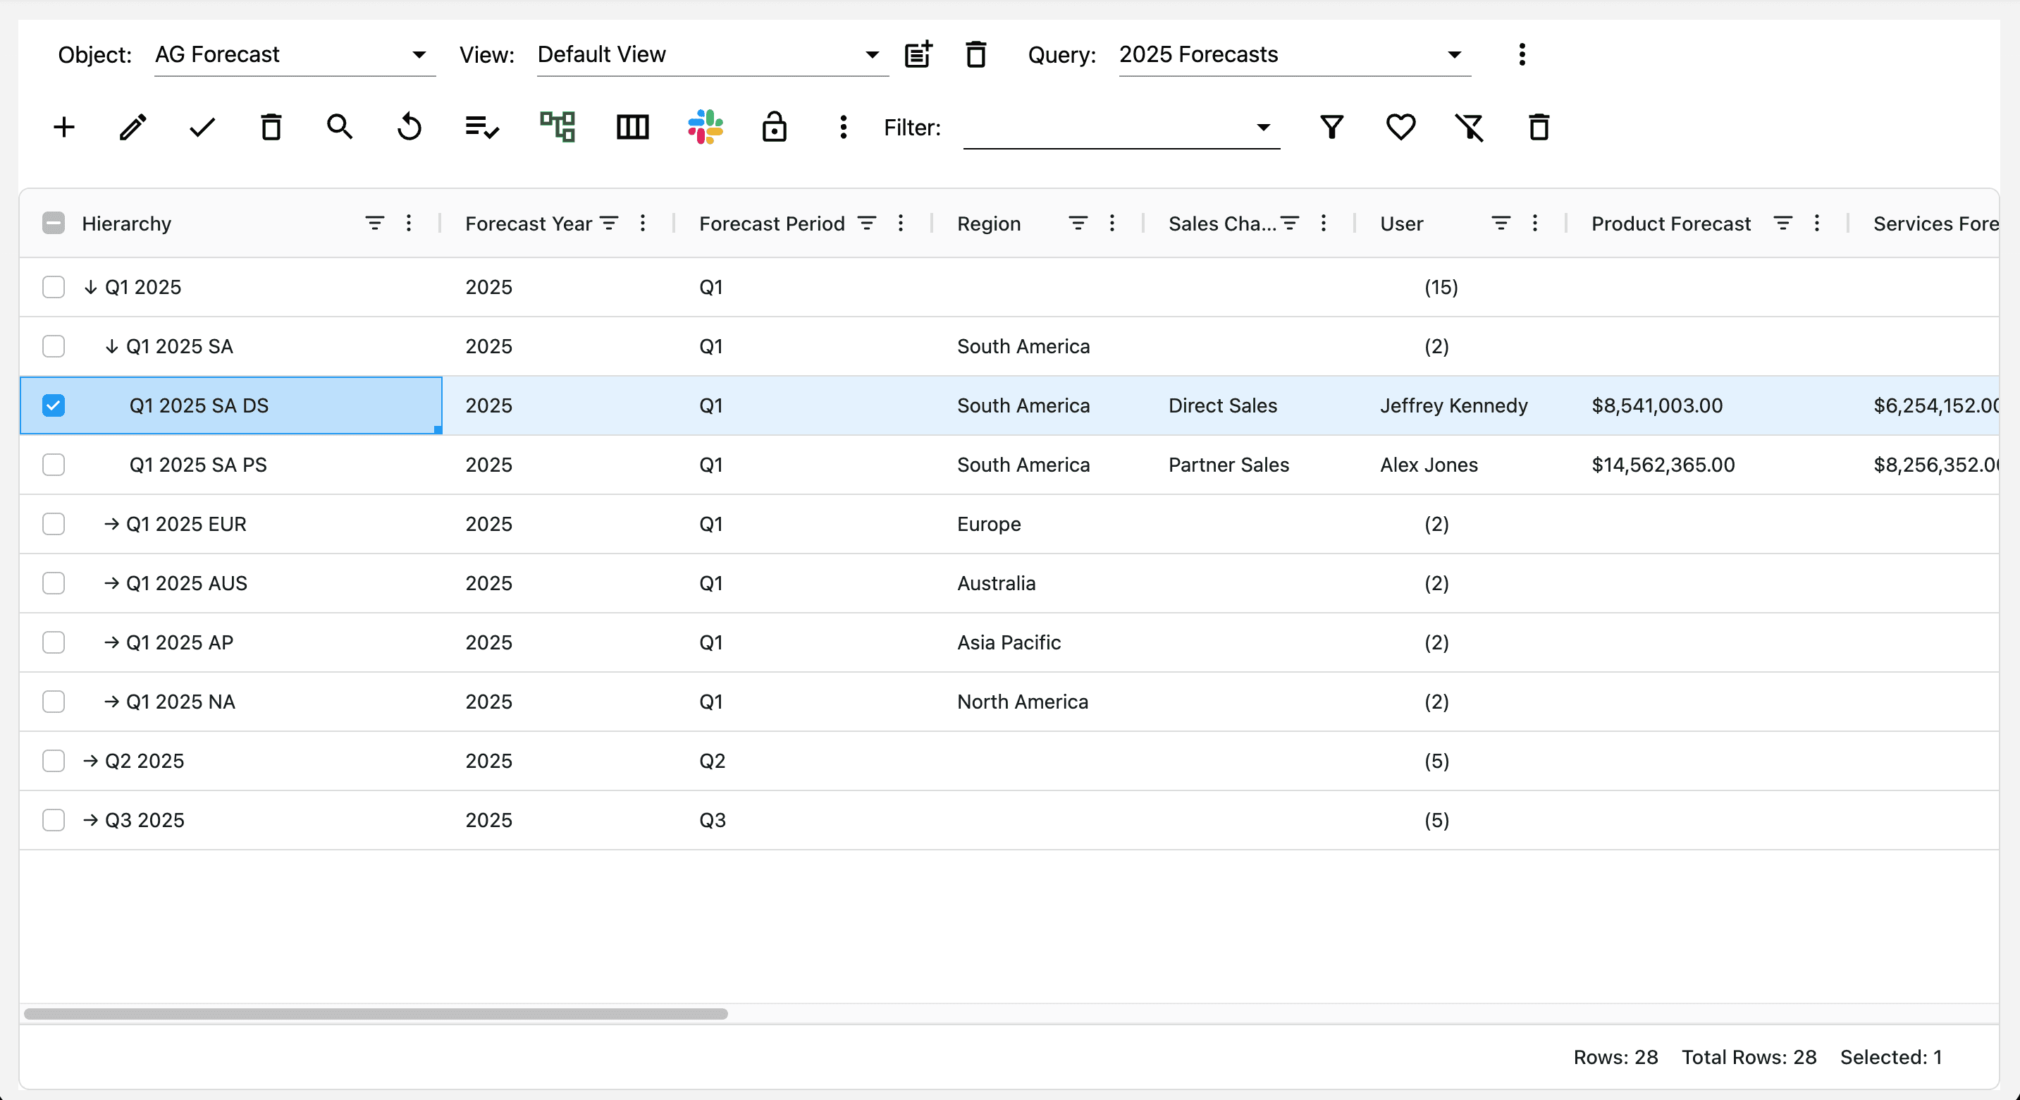Click the refresh circular arrow icon

tap(409, 127)
